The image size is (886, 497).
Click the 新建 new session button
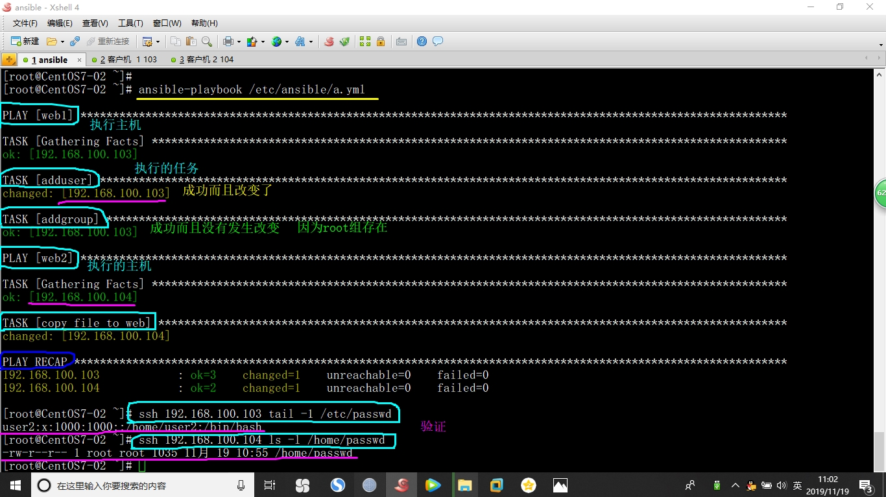[x=25, y=42]
